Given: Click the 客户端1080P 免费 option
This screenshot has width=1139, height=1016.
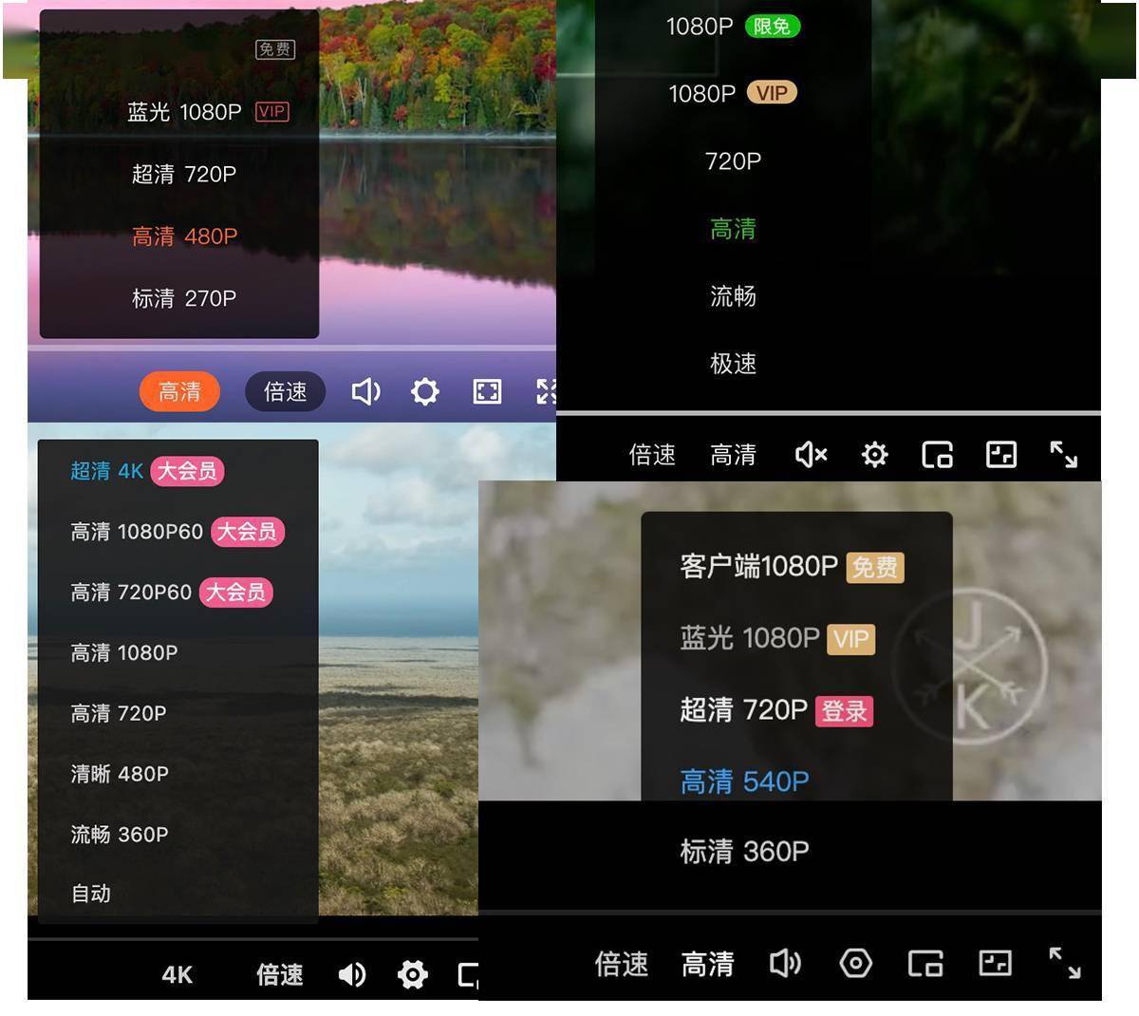Looking at the screenshot, I should [791, 567].
